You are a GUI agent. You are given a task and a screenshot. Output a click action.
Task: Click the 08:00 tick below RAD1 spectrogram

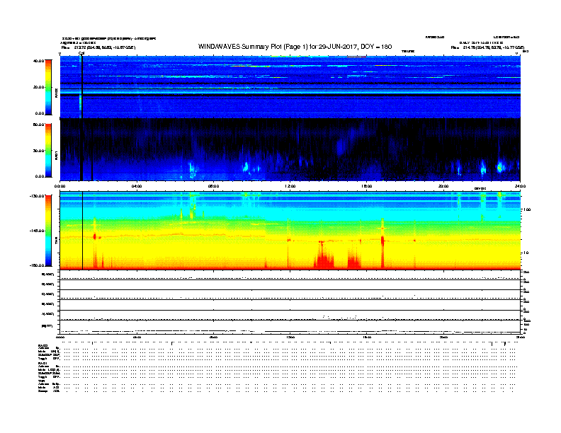[x=213, y=186]
